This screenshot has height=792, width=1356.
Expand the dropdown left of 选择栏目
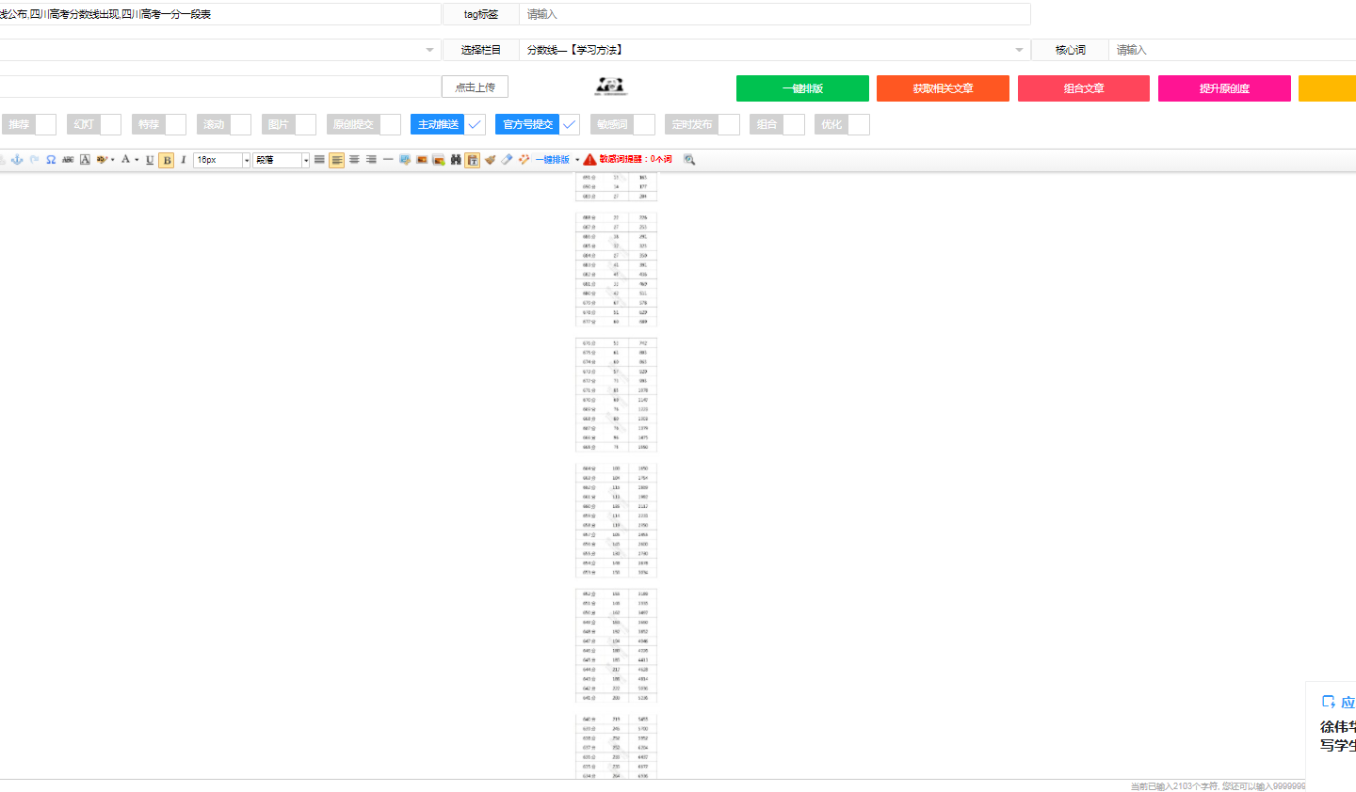point(430,50)
